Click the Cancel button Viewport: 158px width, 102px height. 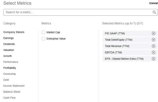(153, 3)
